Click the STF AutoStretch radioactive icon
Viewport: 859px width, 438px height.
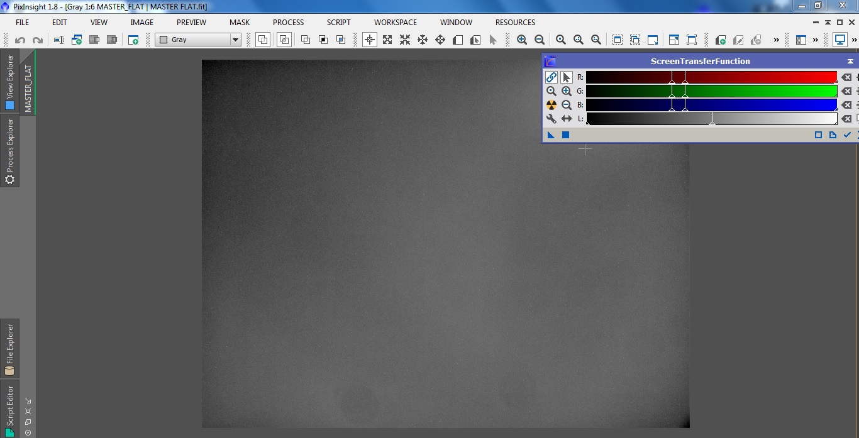click(551, 105)
